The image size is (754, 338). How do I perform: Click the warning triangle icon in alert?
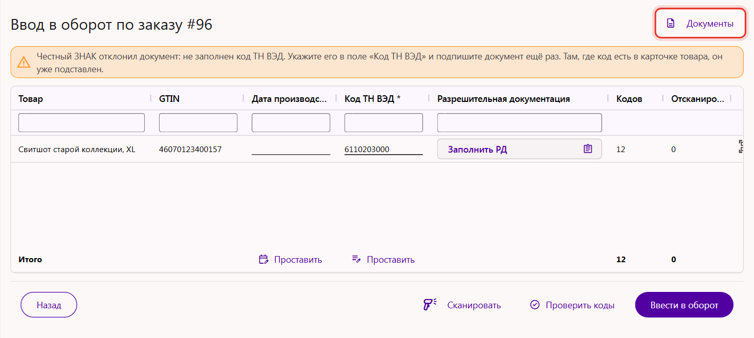point(24,62)
